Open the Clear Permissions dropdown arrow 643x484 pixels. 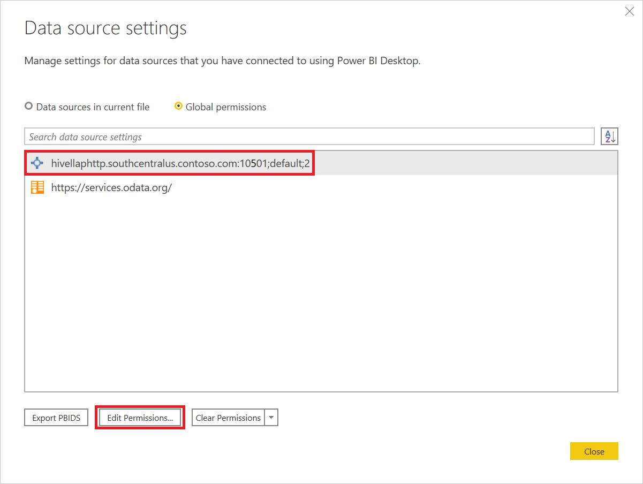coord(271,417)
